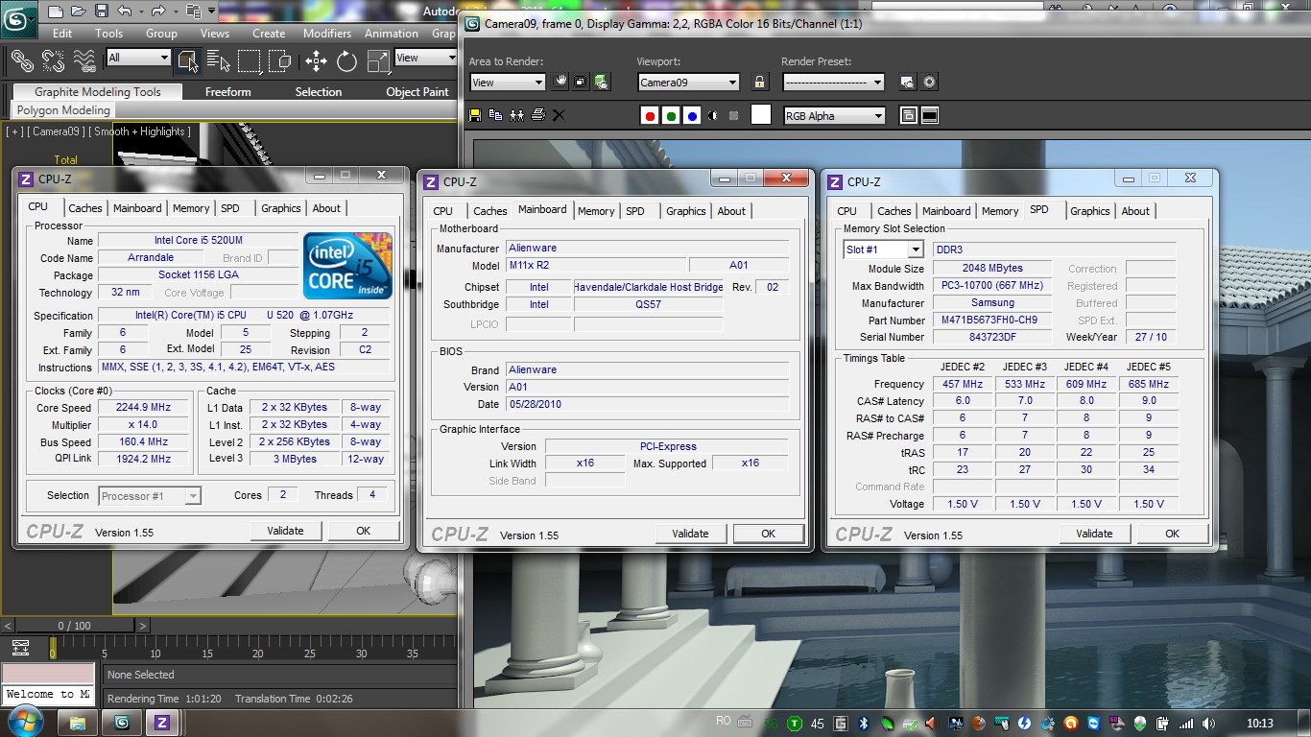Open Area to Render View dropdown

[x=507, y=83]
